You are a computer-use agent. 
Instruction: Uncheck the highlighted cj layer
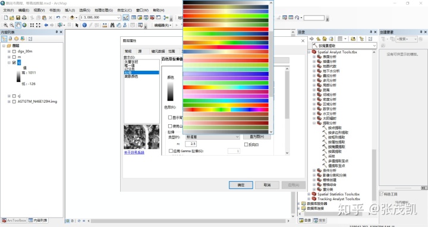coord(14,62)
